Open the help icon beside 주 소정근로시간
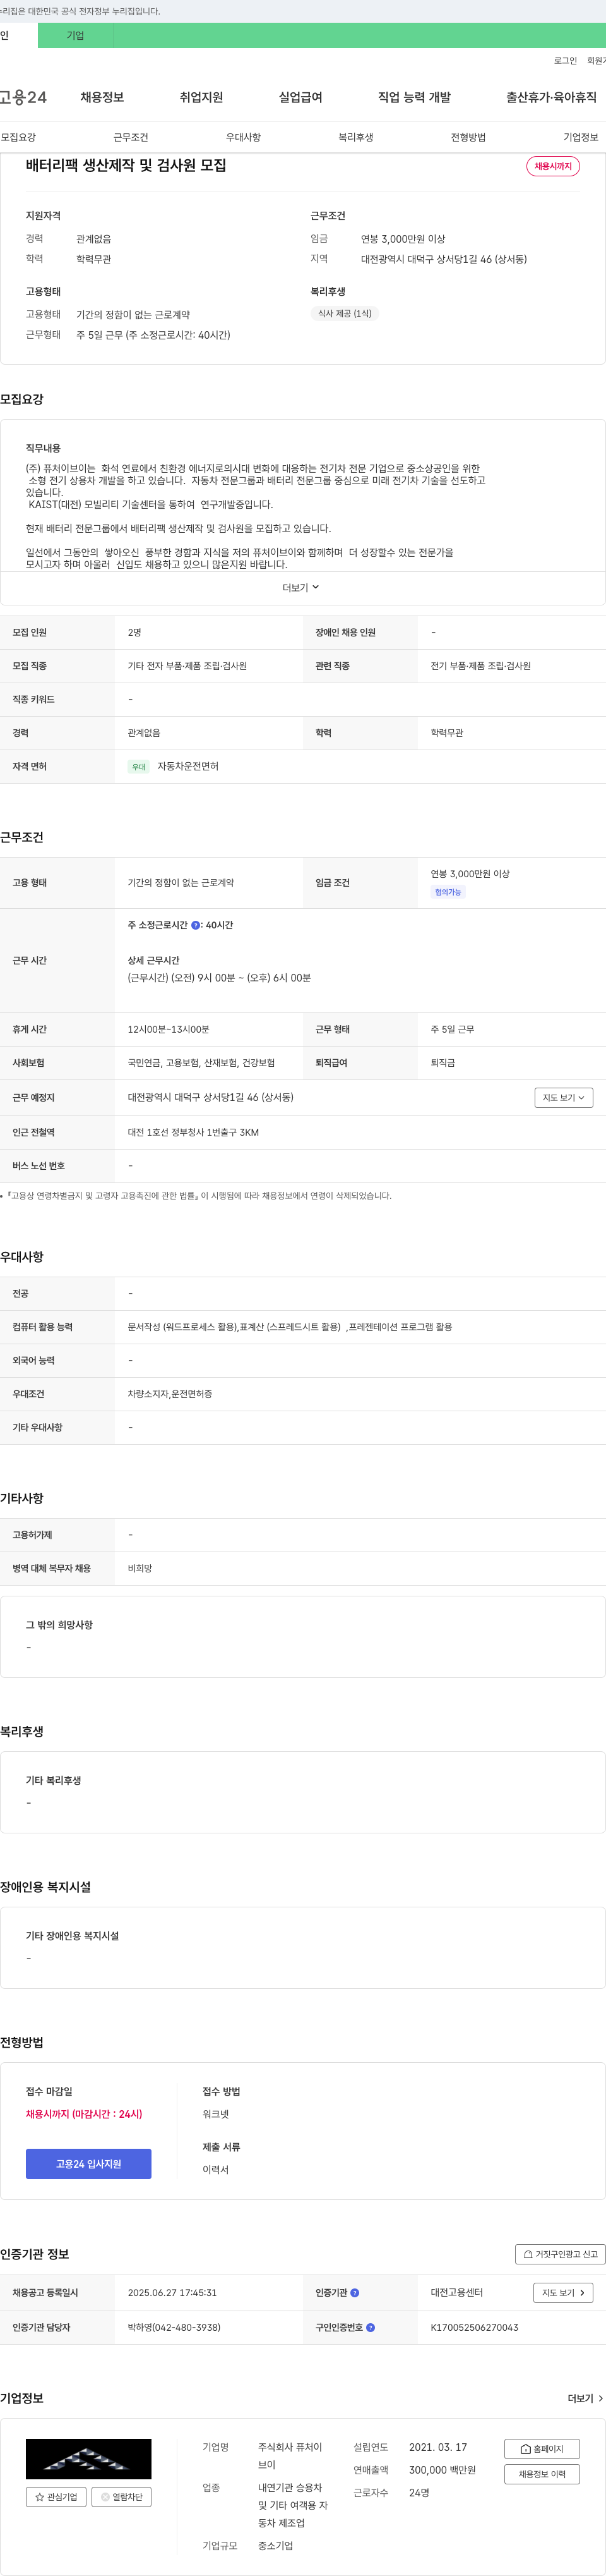The height and width of the screenshot is (2576, 606). point(196,925)
